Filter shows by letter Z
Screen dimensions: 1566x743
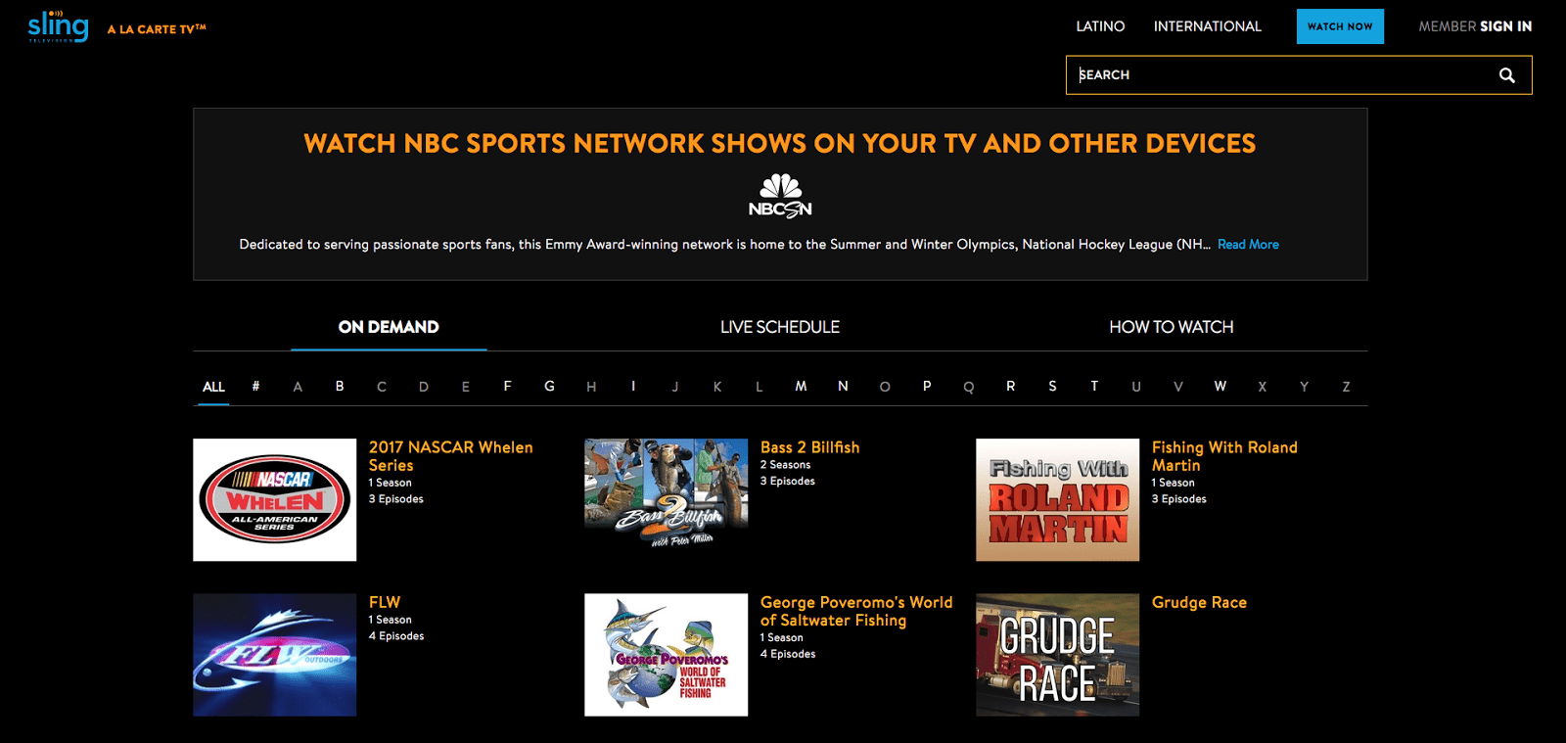click(x=1346, y=387)
